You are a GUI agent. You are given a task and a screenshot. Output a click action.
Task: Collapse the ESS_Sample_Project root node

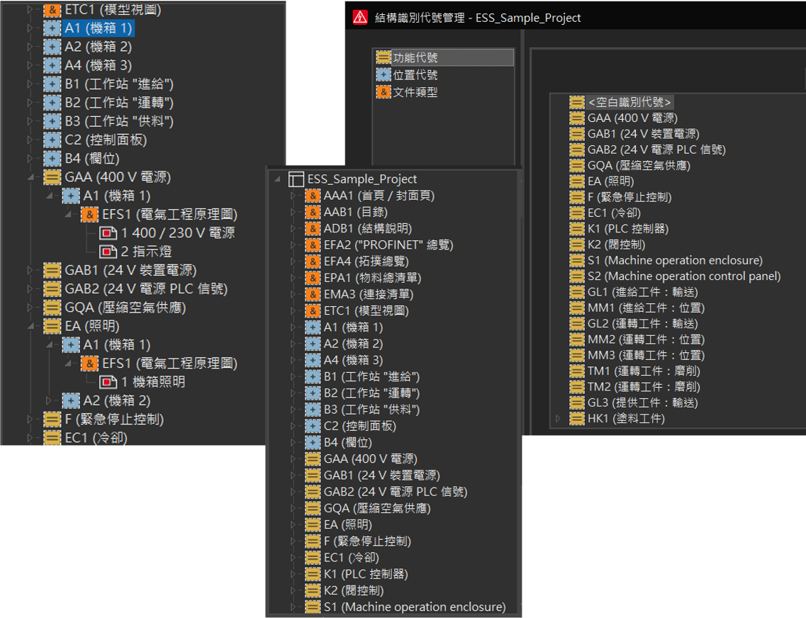point(276,179)
